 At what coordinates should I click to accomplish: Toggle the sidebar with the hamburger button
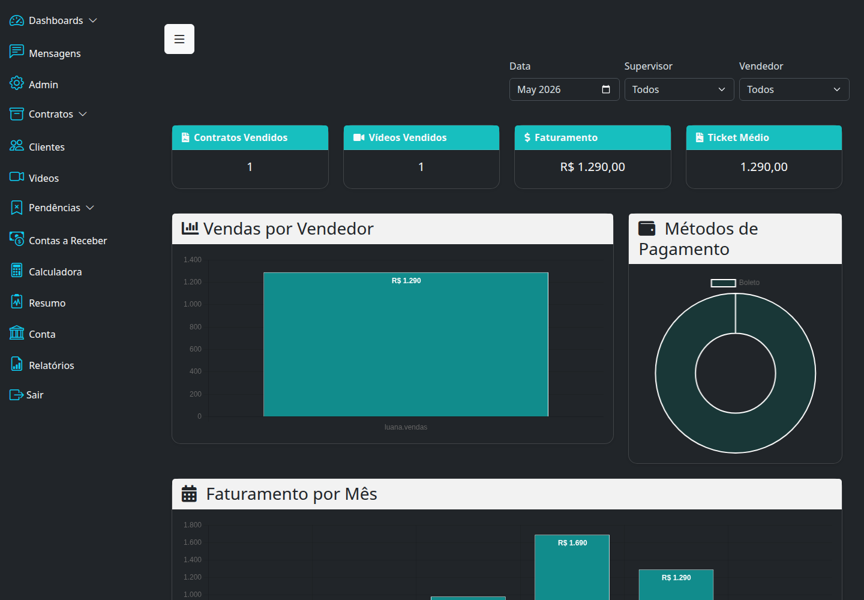pyautogui.click(x=179, y=39)
